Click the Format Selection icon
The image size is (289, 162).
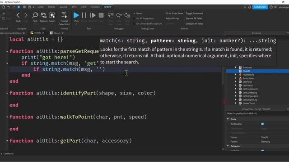coord(64,15)
